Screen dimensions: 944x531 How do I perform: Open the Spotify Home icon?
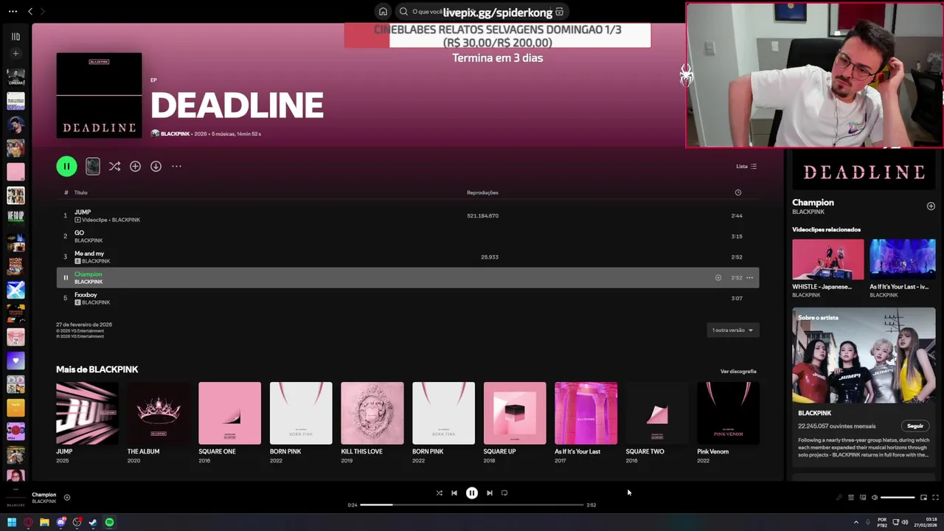pos(383,12)
